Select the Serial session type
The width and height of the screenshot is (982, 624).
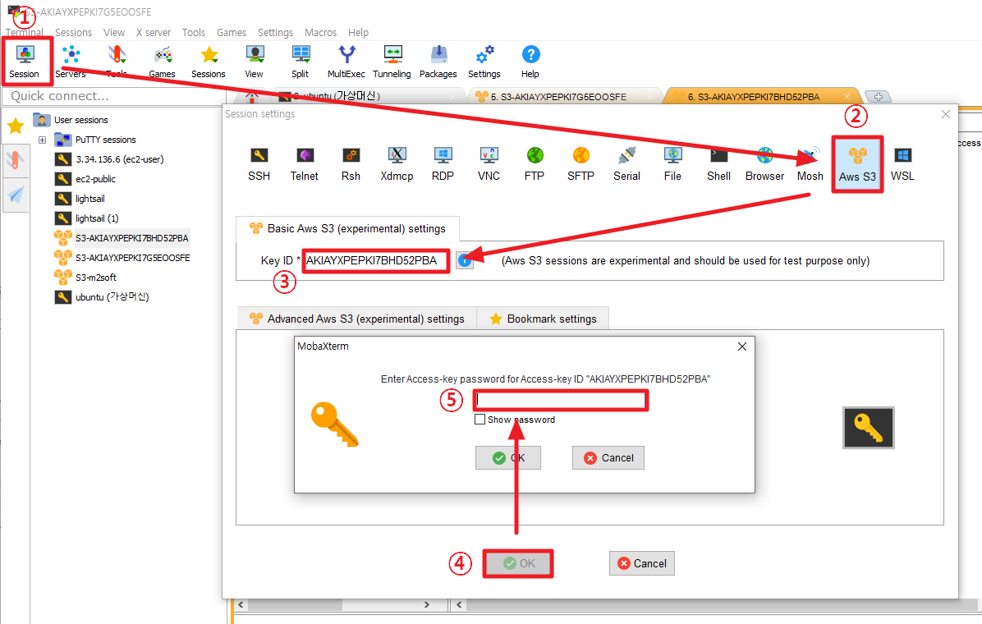click(x=627, y=164)
